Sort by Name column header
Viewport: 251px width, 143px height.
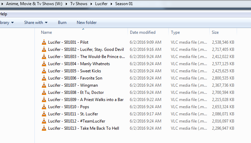[46, 32]
